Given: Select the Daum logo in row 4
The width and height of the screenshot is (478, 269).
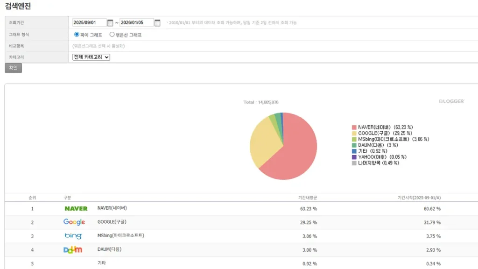Looking at the screenshot, I should (x=73, y=249).
